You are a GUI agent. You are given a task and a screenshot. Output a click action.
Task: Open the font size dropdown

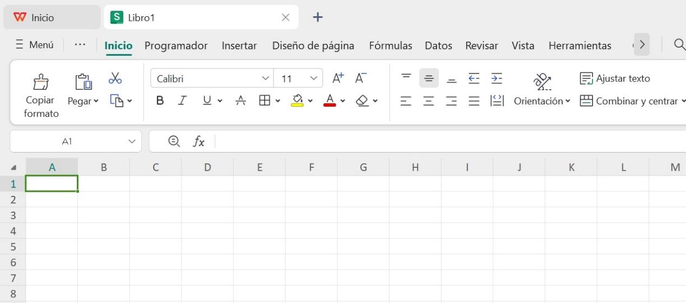click(313, 79)
